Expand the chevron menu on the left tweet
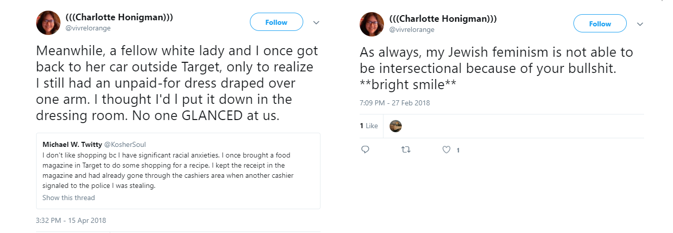The height and width of the screenshot is (233, 673). pos(316,23)
